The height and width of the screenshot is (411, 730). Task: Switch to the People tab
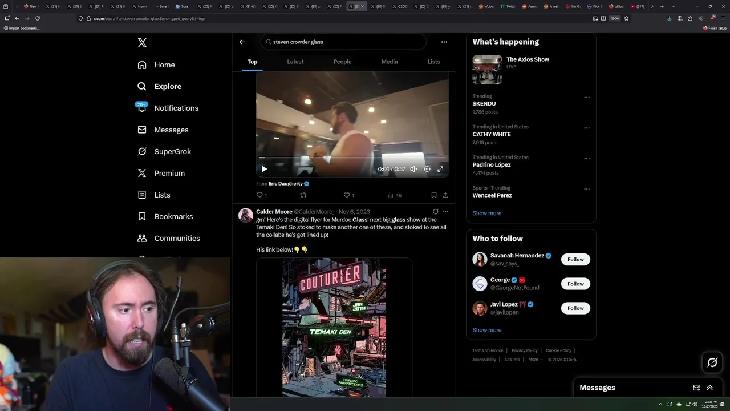click(x=342, y=62)
